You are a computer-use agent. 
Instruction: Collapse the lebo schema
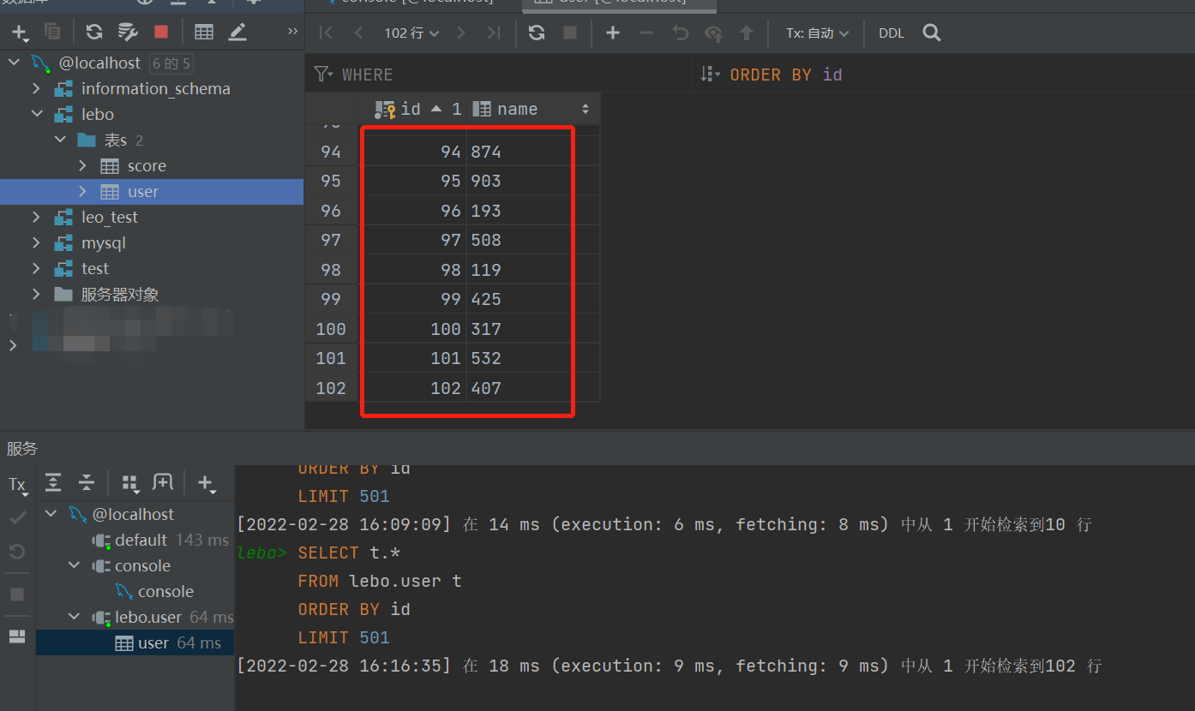tap(36, 114)
